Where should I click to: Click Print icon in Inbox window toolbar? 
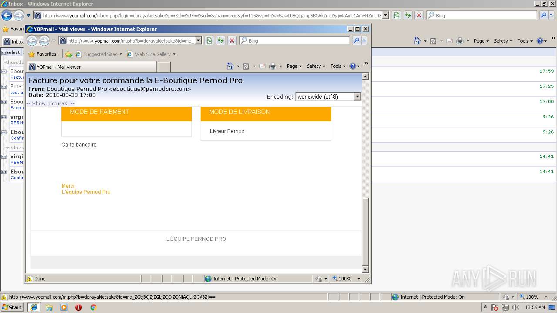[x=460, y=41]
